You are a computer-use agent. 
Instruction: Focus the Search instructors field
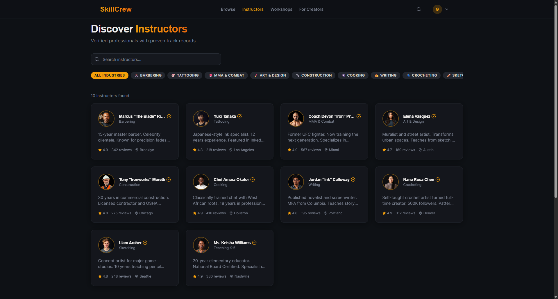tap(156, 59)
